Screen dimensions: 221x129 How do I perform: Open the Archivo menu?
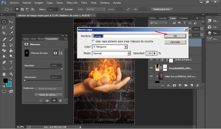click(x=14, y=3)
